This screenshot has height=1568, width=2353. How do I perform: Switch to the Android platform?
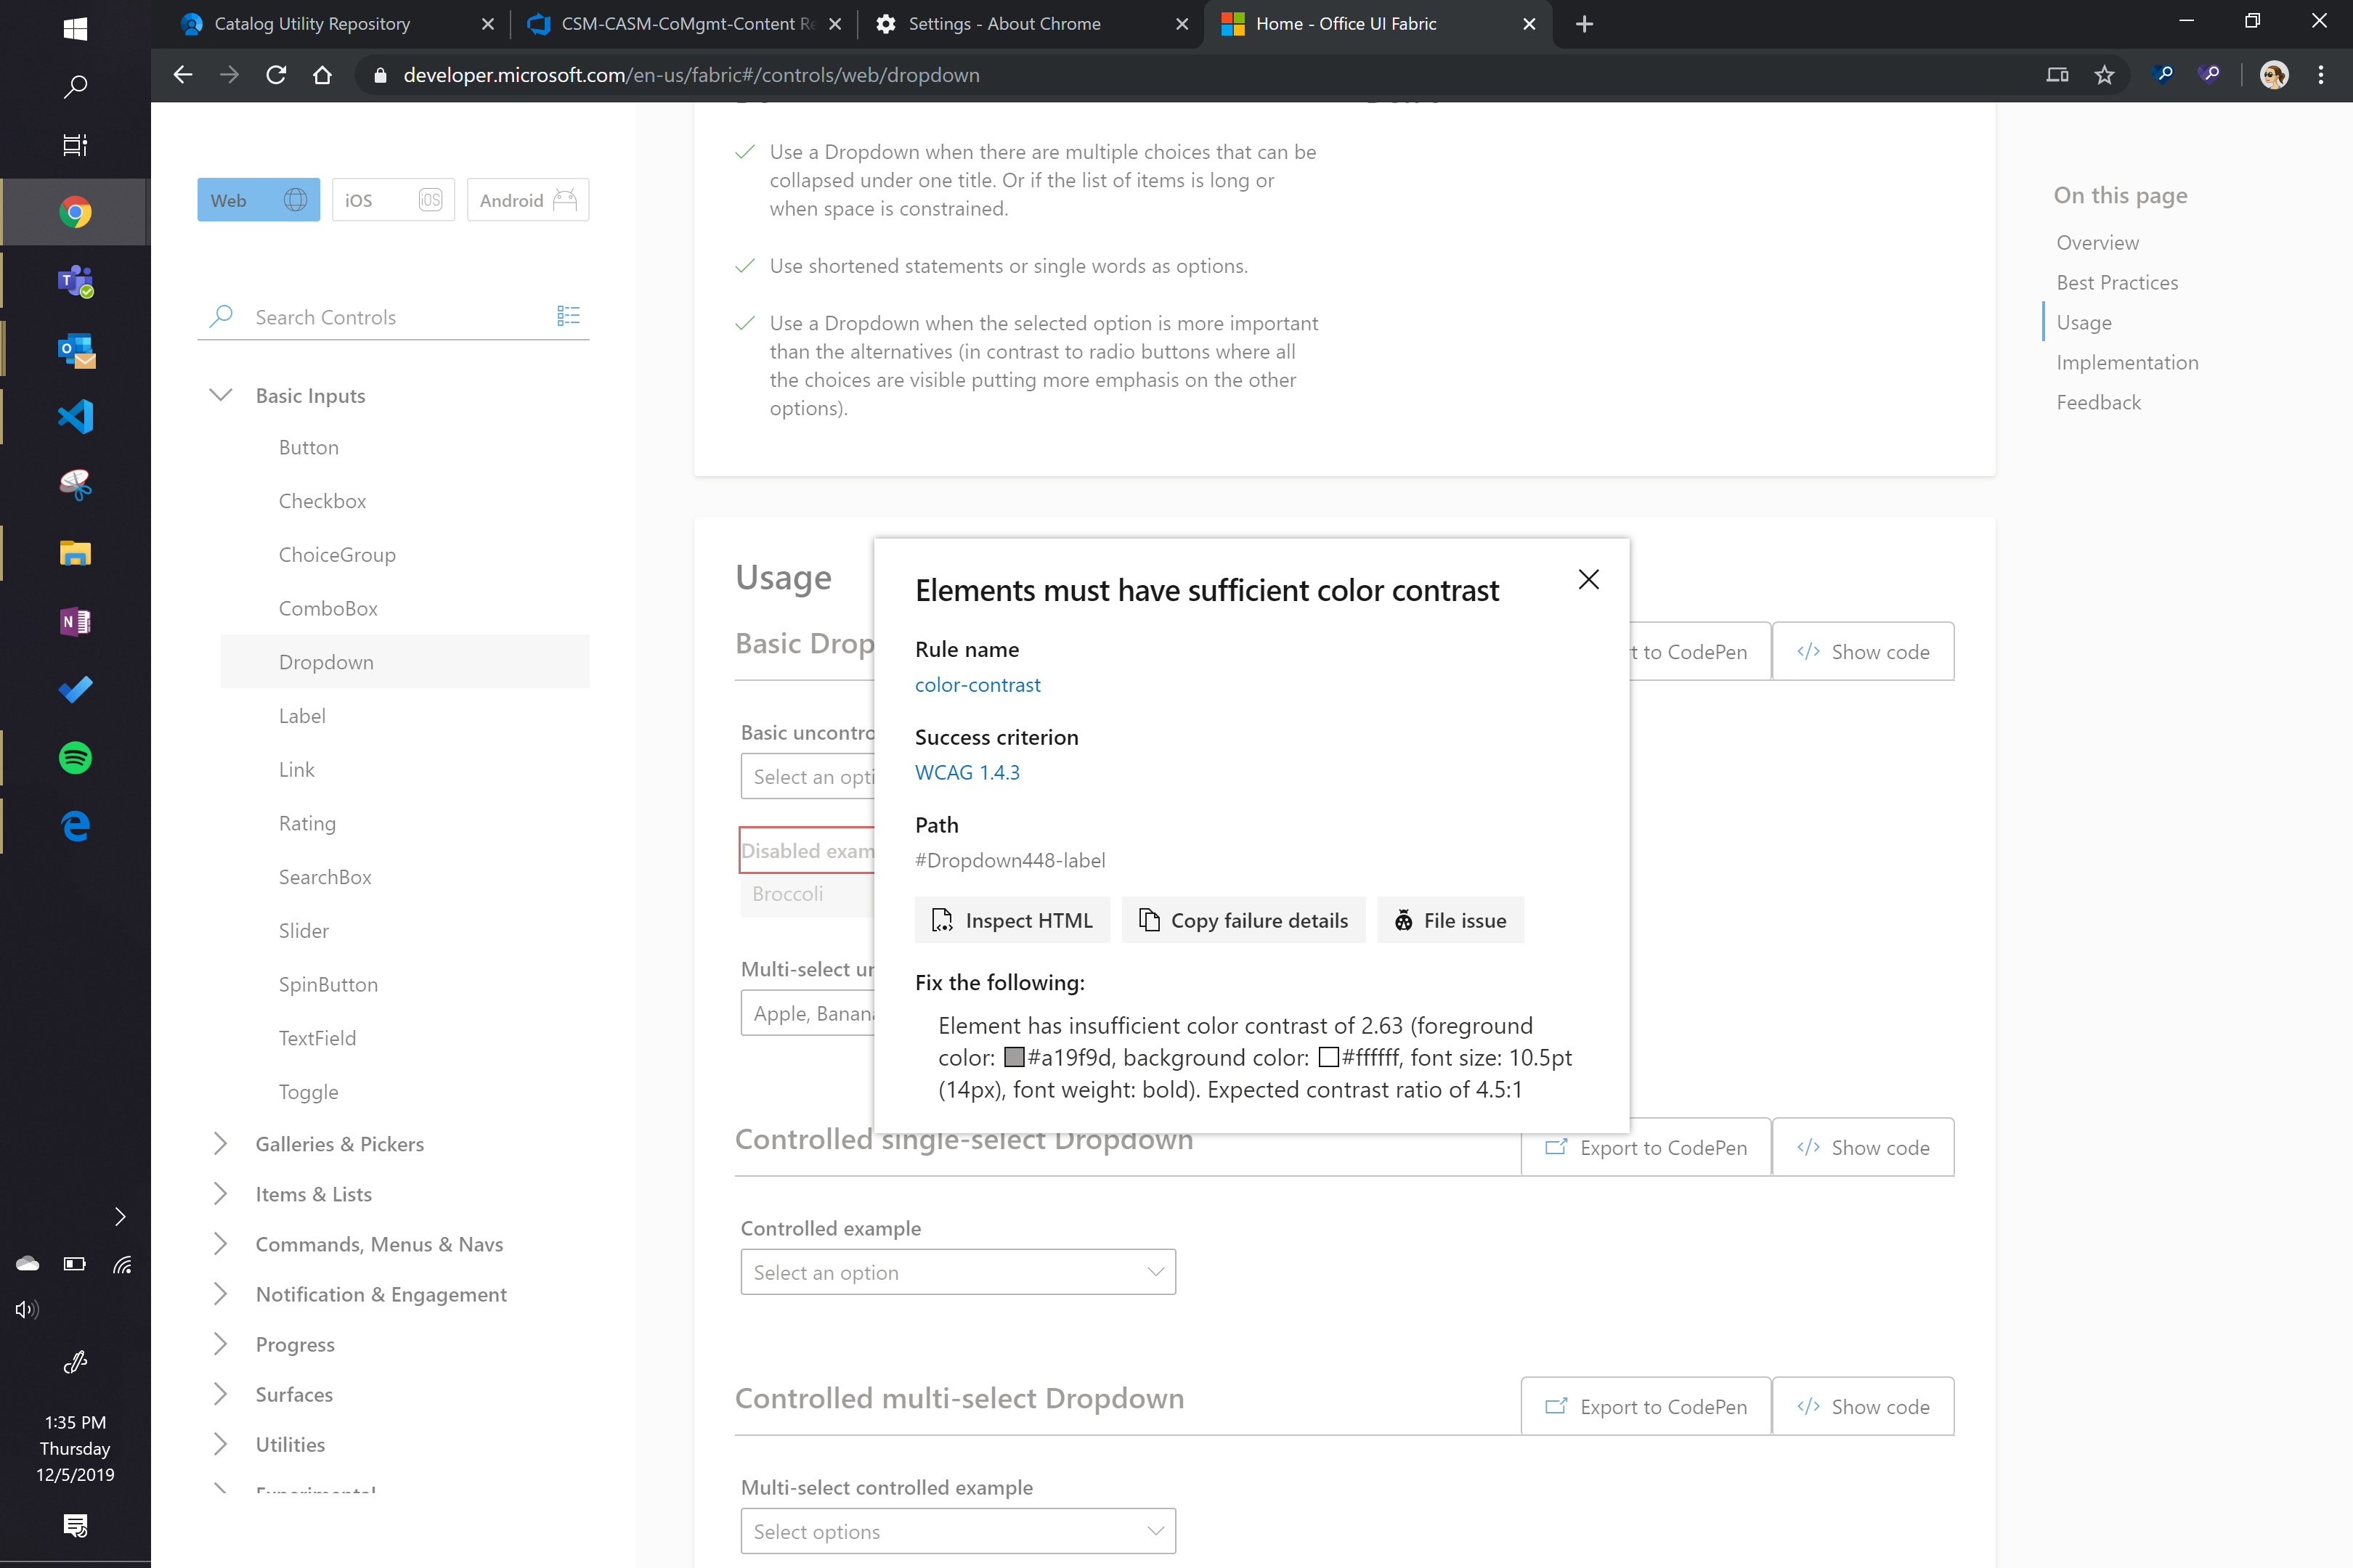click(527, 200)
